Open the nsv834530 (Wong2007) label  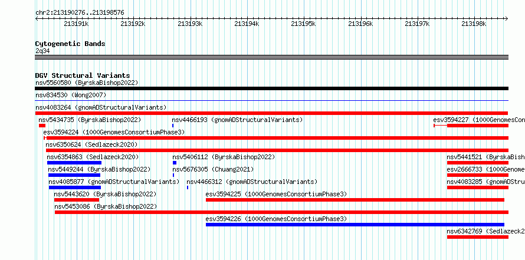pos(71,96)
